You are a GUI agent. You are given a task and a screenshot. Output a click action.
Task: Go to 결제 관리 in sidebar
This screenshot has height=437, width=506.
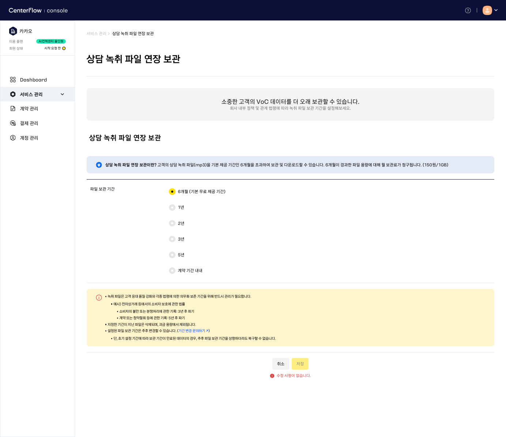point(29,123)
